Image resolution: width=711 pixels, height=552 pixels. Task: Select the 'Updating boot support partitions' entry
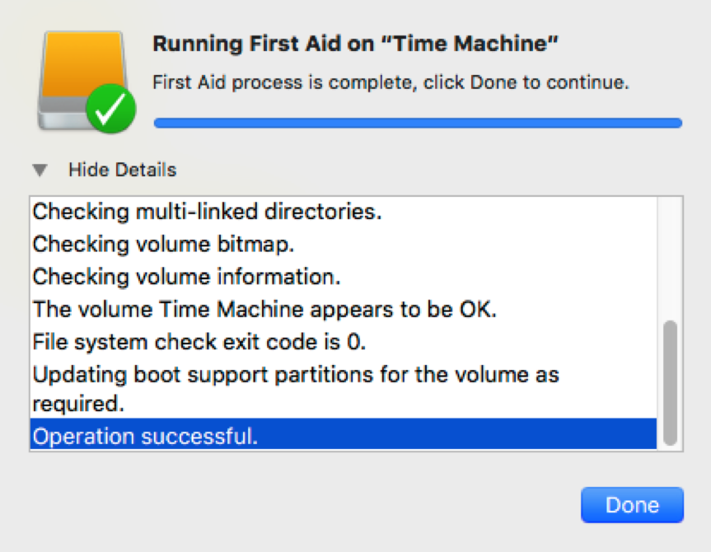[344, 389]
